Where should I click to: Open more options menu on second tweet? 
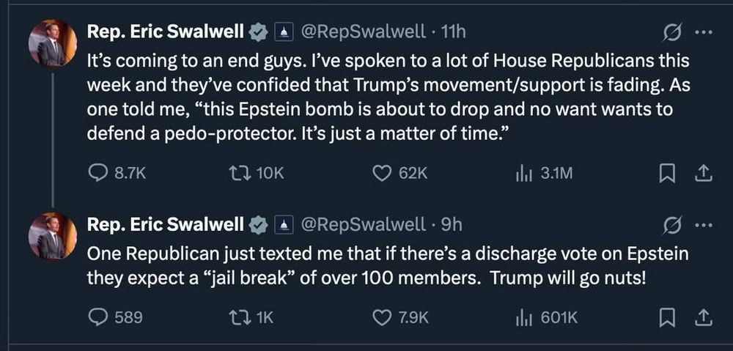(702, 224)
